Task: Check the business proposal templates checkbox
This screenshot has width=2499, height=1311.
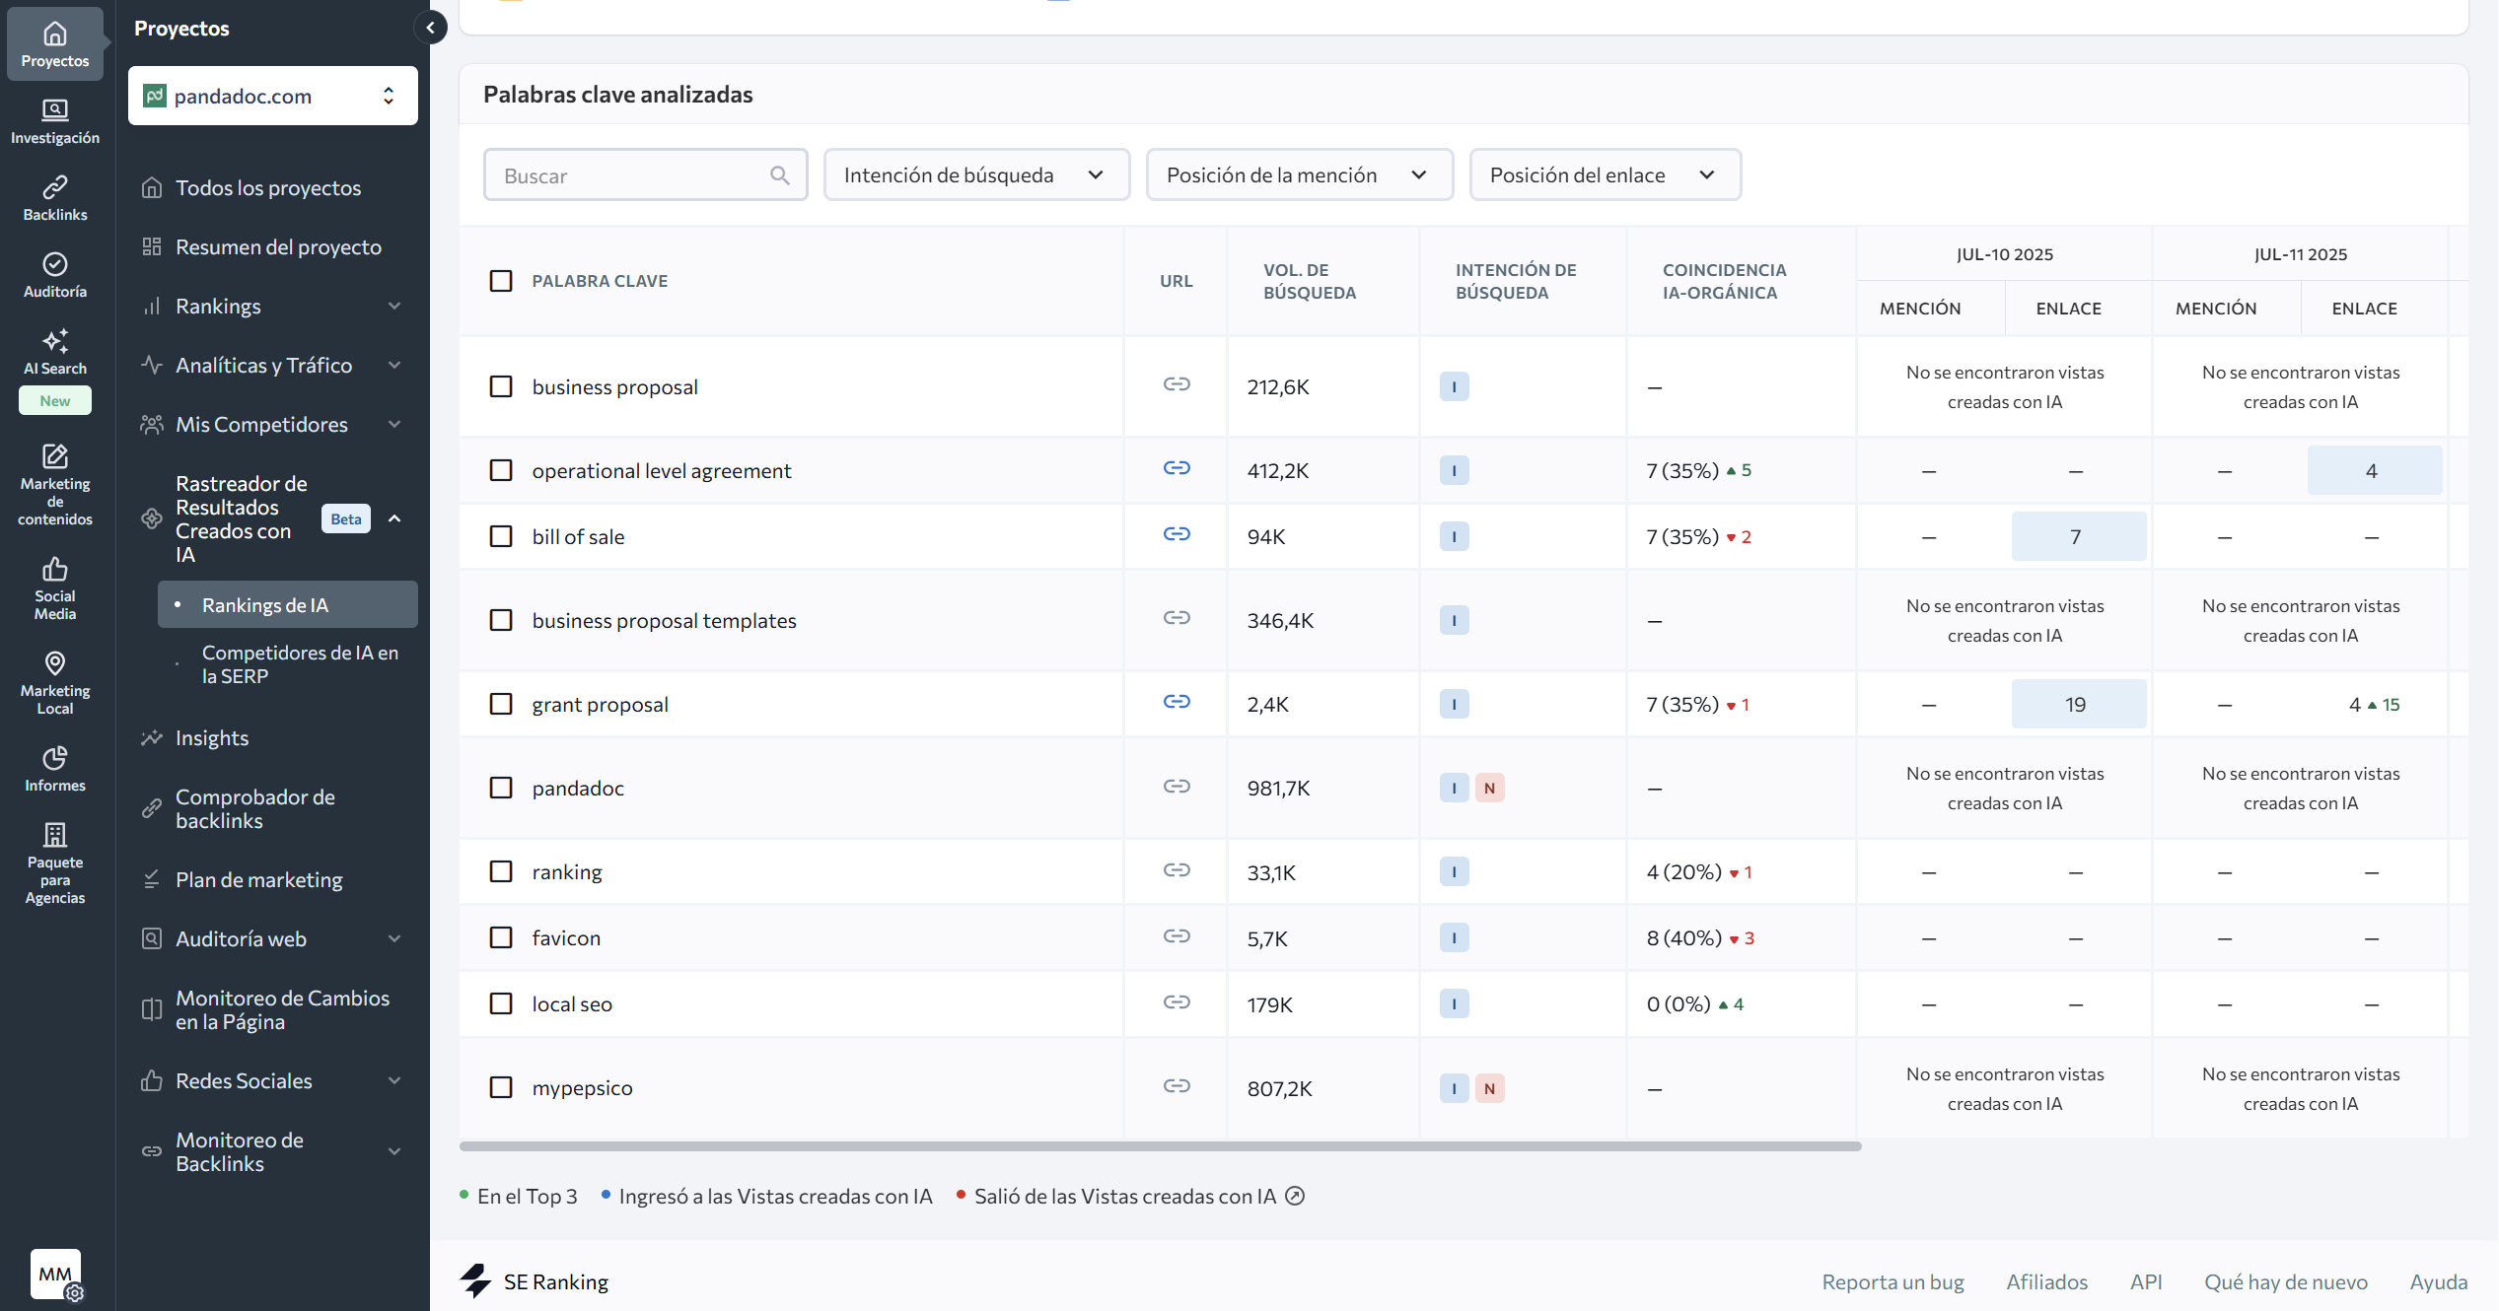Action: 501,620
